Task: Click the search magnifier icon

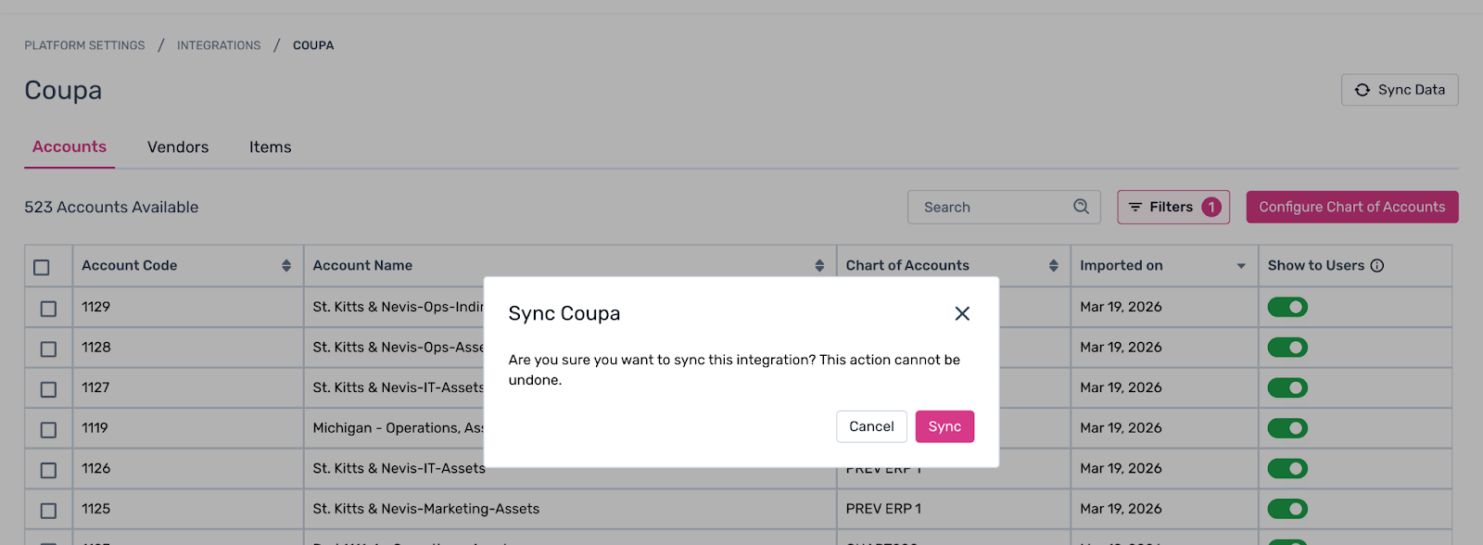Action: pos(1081,207)
